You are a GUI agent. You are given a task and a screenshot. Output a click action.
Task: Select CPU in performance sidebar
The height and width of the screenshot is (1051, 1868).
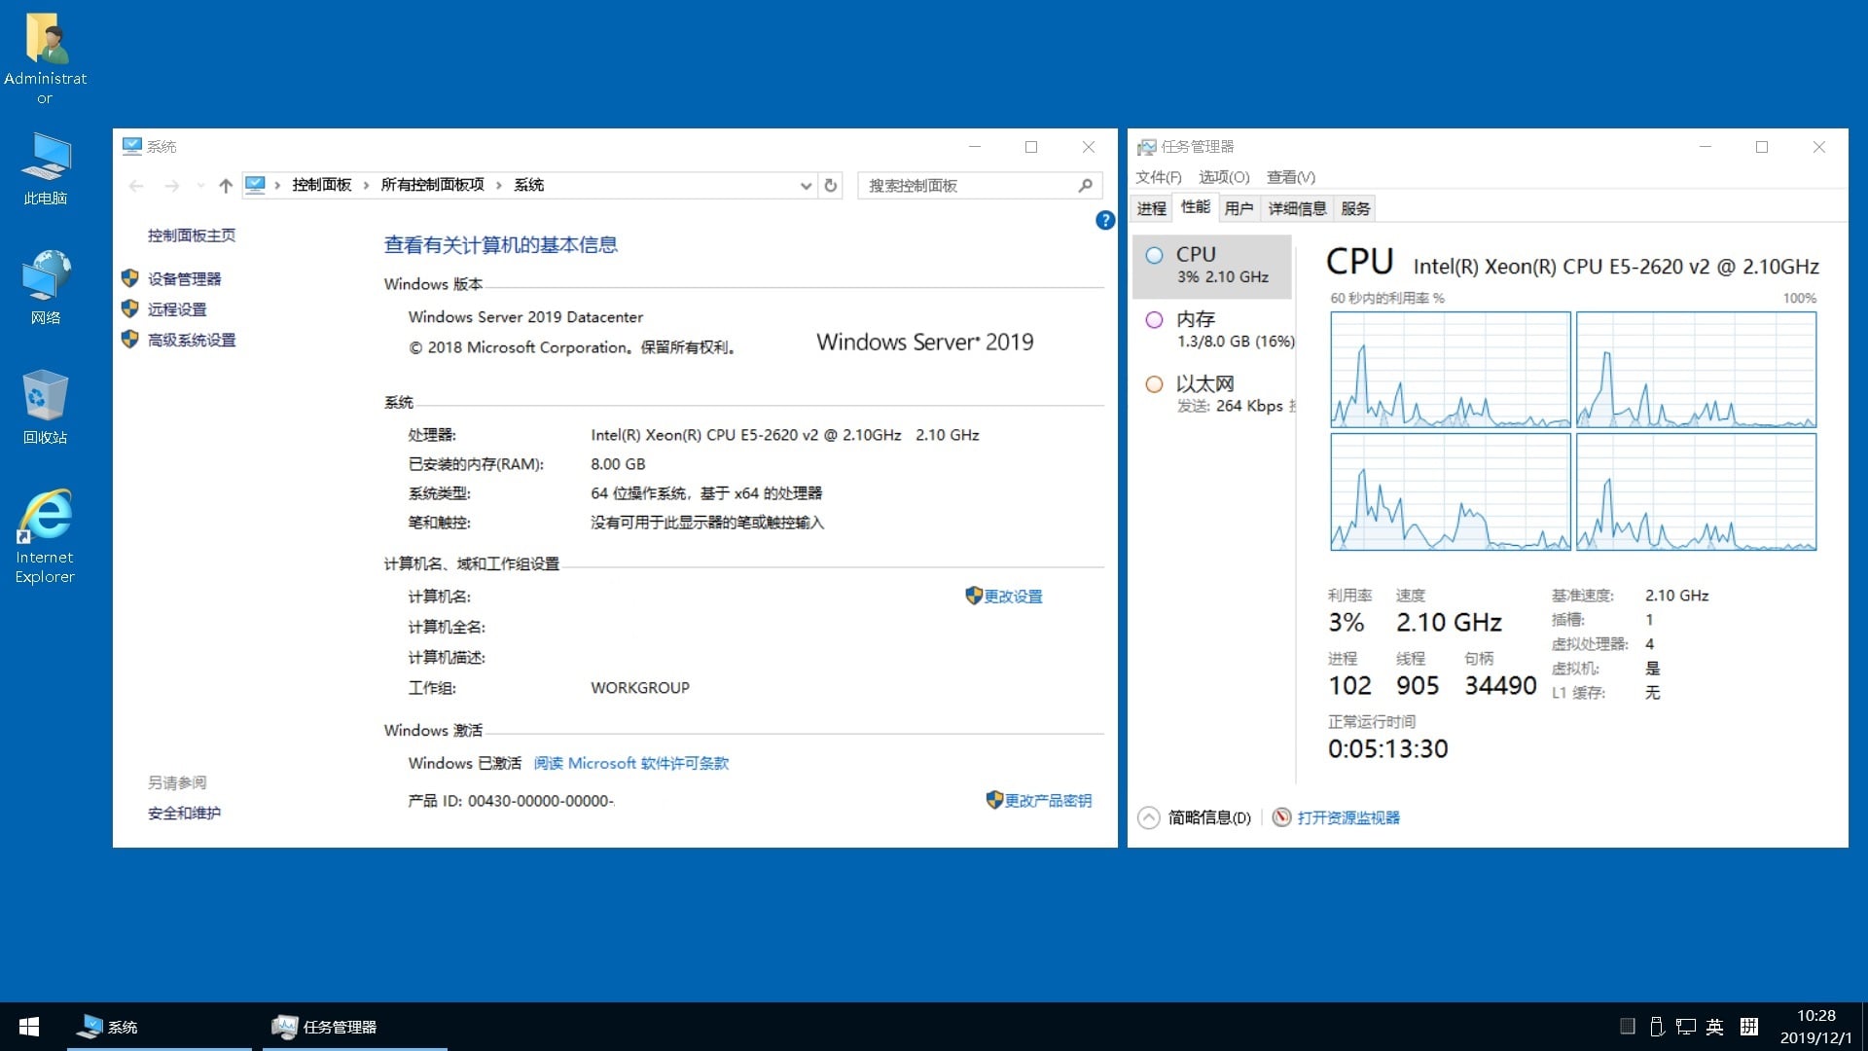point(1211,266)
